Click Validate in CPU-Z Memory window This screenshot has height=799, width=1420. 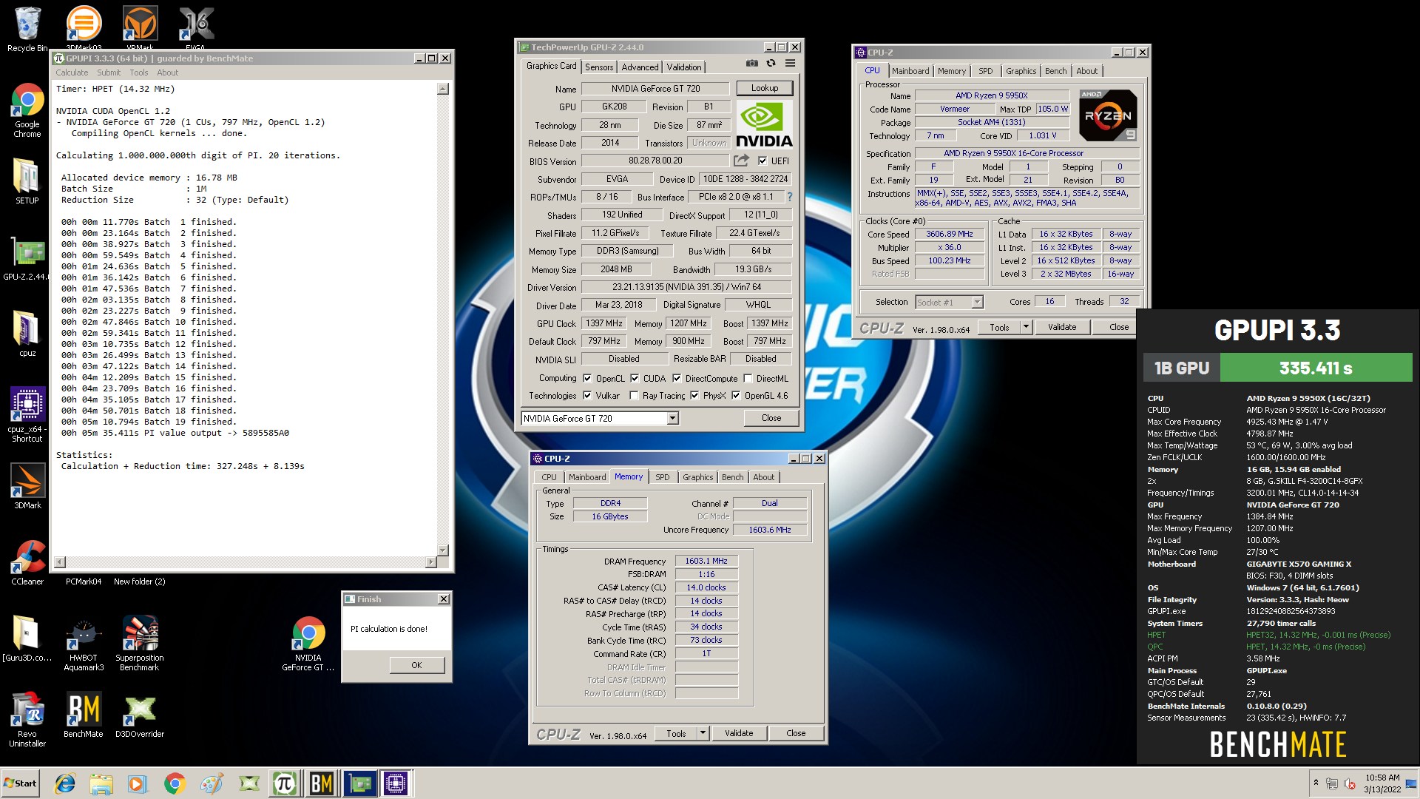coord(739,733)
